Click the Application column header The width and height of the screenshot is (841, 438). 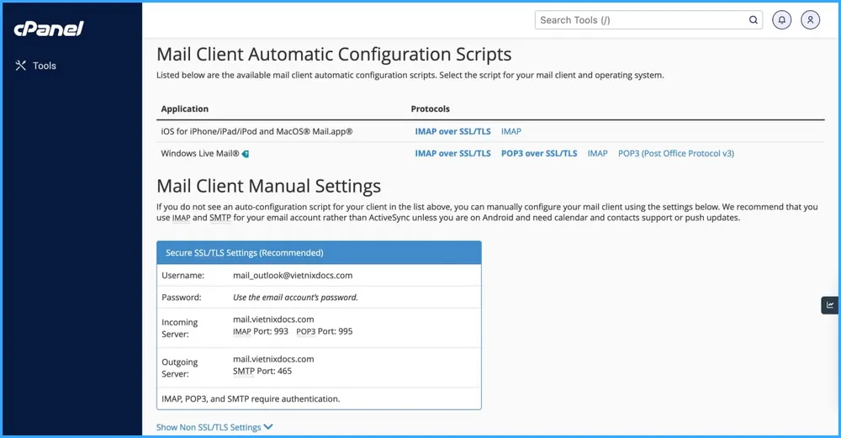tap(184, 109)
